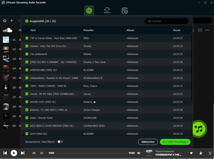Sort by the Dauer column header
The width and height of the screenshot is (214, 159).
coord(177,30)
